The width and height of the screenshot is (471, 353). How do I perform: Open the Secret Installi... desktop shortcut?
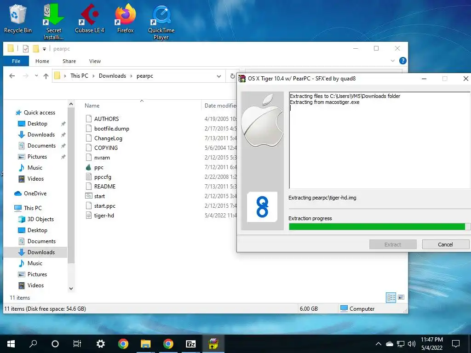click(x=53, y=22)
